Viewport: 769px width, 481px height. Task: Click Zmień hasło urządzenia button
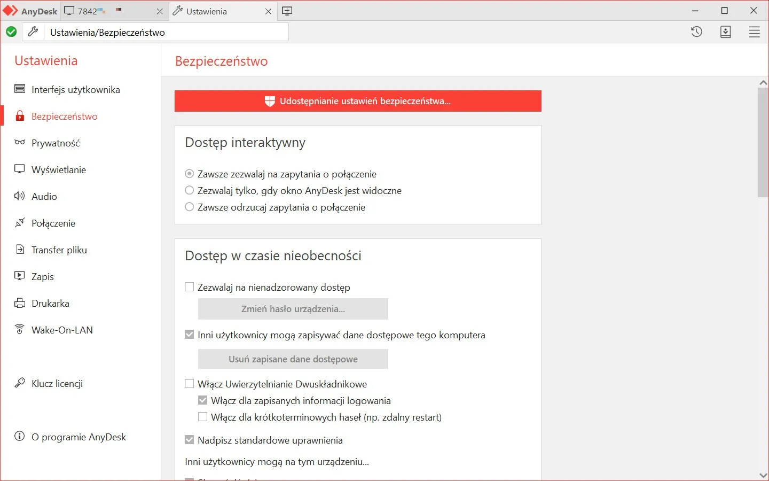[x=293, y=309]
